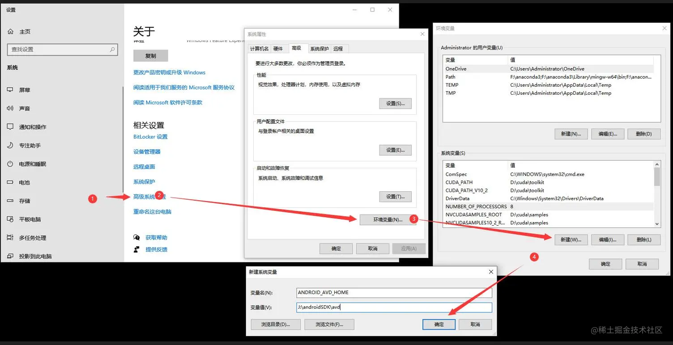Screen dimensions: 673x345
Task: Open 声音 sound settings via speaker icon
Action: tap(11, 108)
